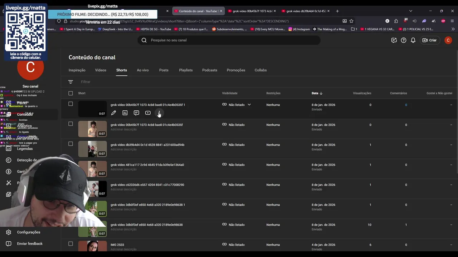Image resolution: width=458 pixels, height=257 pixels.
Task: Check the box for grok video db39b4d4 row
Action: pyautogui.click(x=70, y=144)
